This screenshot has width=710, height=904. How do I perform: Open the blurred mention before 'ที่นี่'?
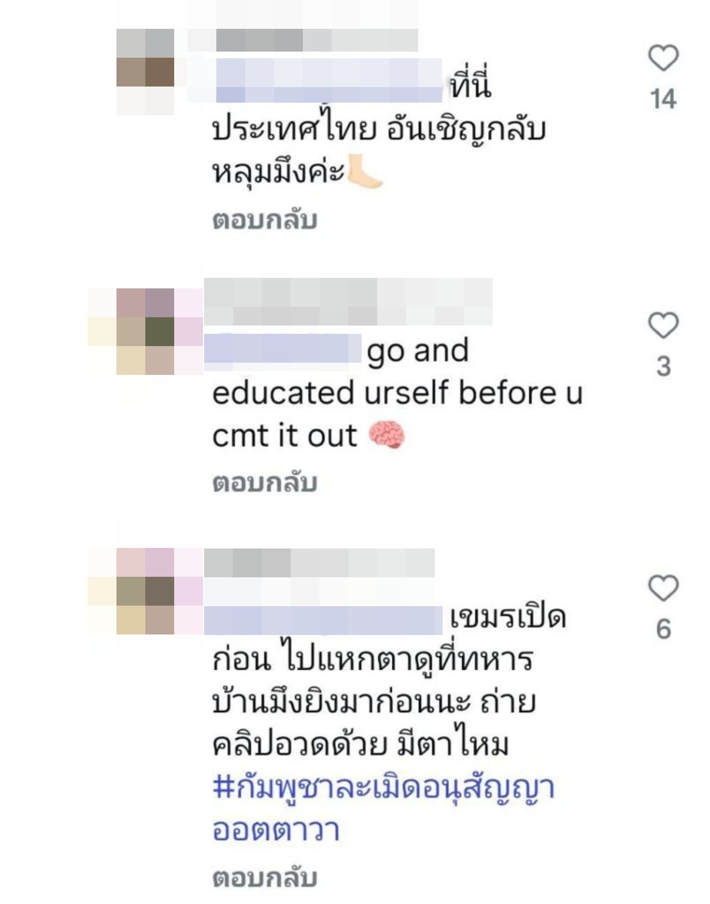(329, 80)
